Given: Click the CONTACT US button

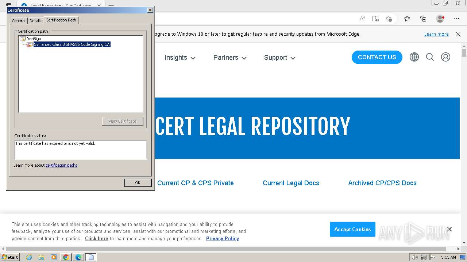Looking at the screenshot, I should tap(377, 57).
